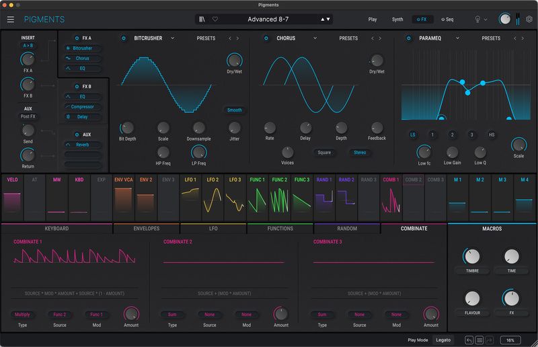Expand the Bitcrusher effect type dropdown

pos(173,38)
